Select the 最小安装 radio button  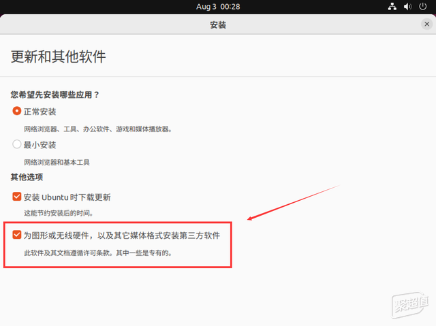coord(16,144)
